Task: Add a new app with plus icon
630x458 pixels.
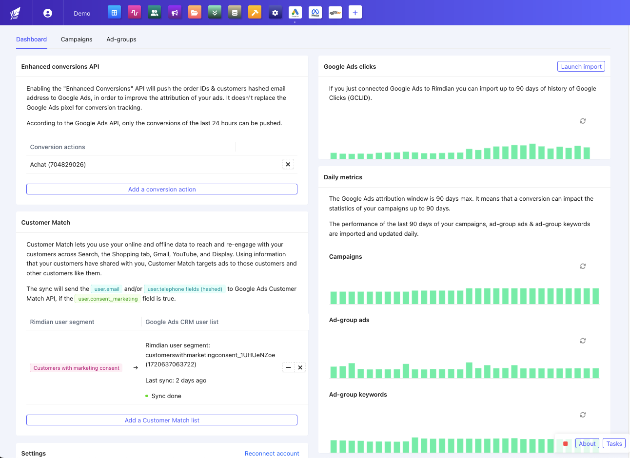Action: (x=355, y=13)
